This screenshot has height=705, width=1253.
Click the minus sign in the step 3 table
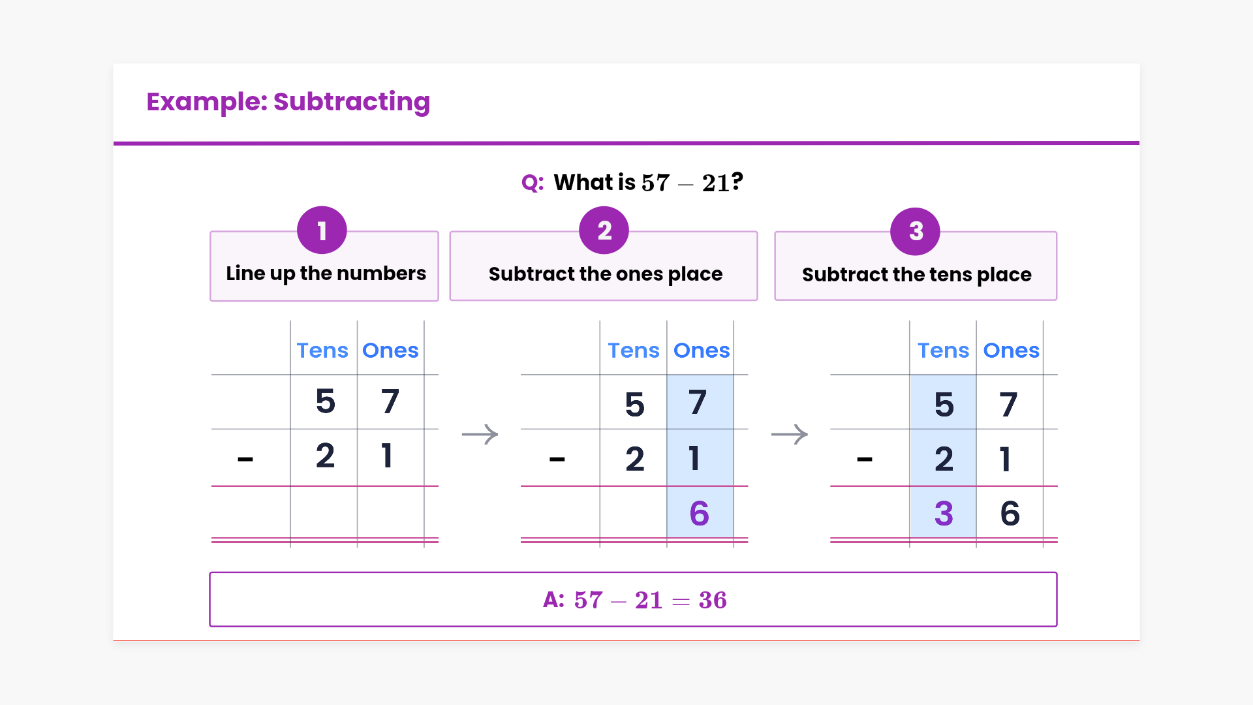point(865,460)
